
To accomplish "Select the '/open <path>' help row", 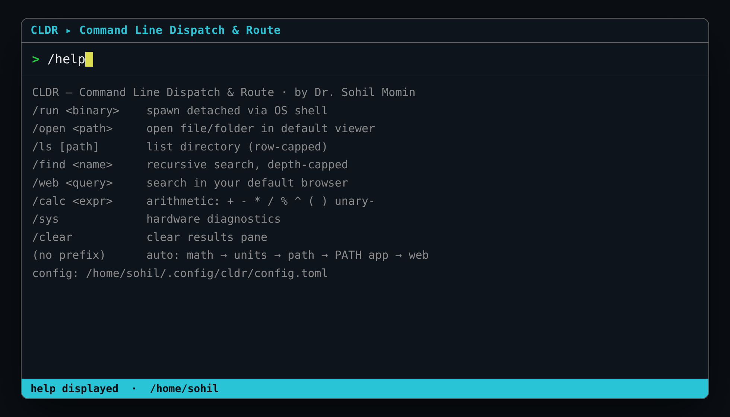I will click(203, 128).
